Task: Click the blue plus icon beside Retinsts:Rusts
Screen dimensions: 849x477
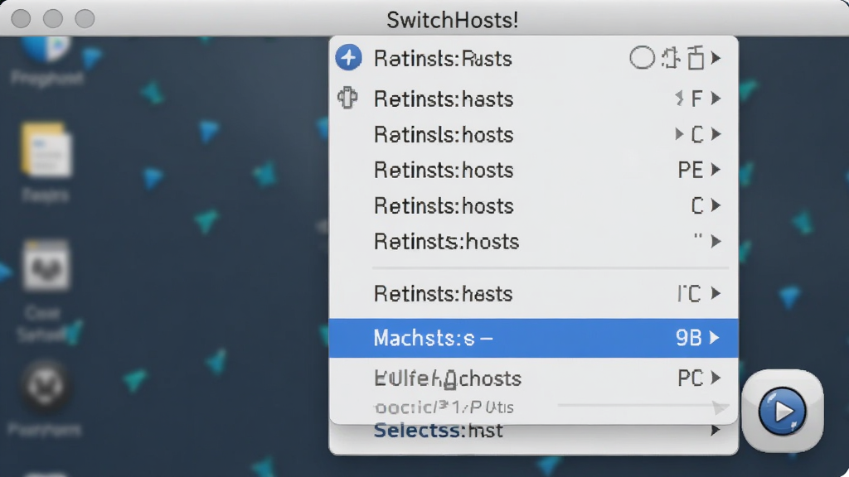Action: [x=348, y=57]
